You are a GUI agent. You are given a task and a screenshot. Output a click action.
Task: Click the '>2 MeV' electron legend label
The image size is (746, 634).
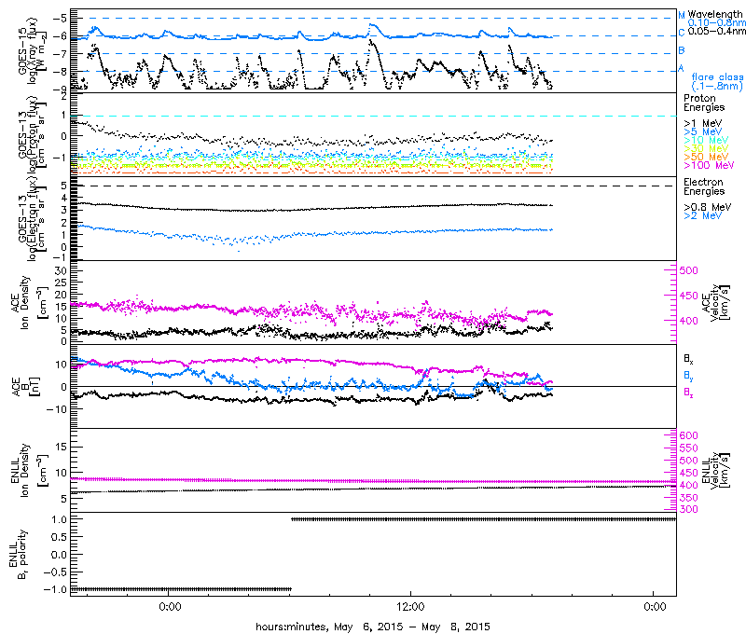pyautogui.click(x=703, y=215)
